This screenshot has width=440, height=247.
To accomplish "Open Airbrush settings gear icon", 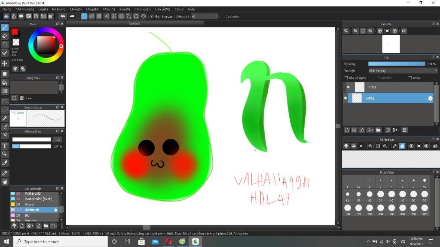I will click(x=55, y=210).
